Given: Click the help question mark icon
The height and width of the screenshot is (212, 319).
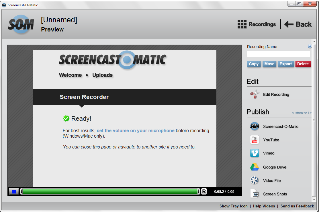Looking at the screenshot, I should click(x=310, y=46).
